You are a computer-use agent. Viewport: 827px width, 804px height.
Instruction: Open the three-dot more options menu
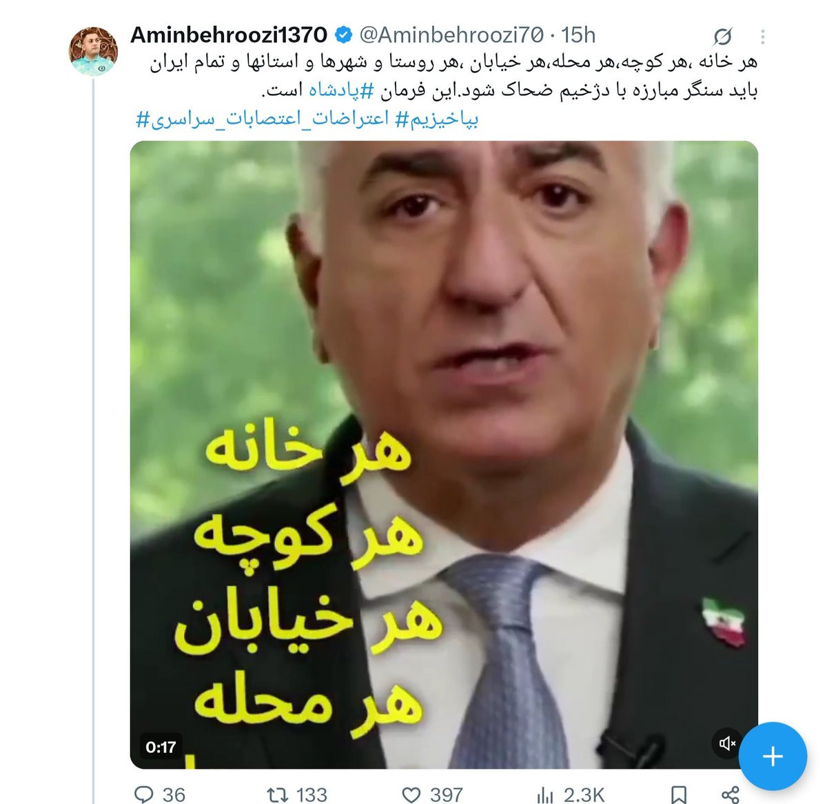tap(763, 36)
